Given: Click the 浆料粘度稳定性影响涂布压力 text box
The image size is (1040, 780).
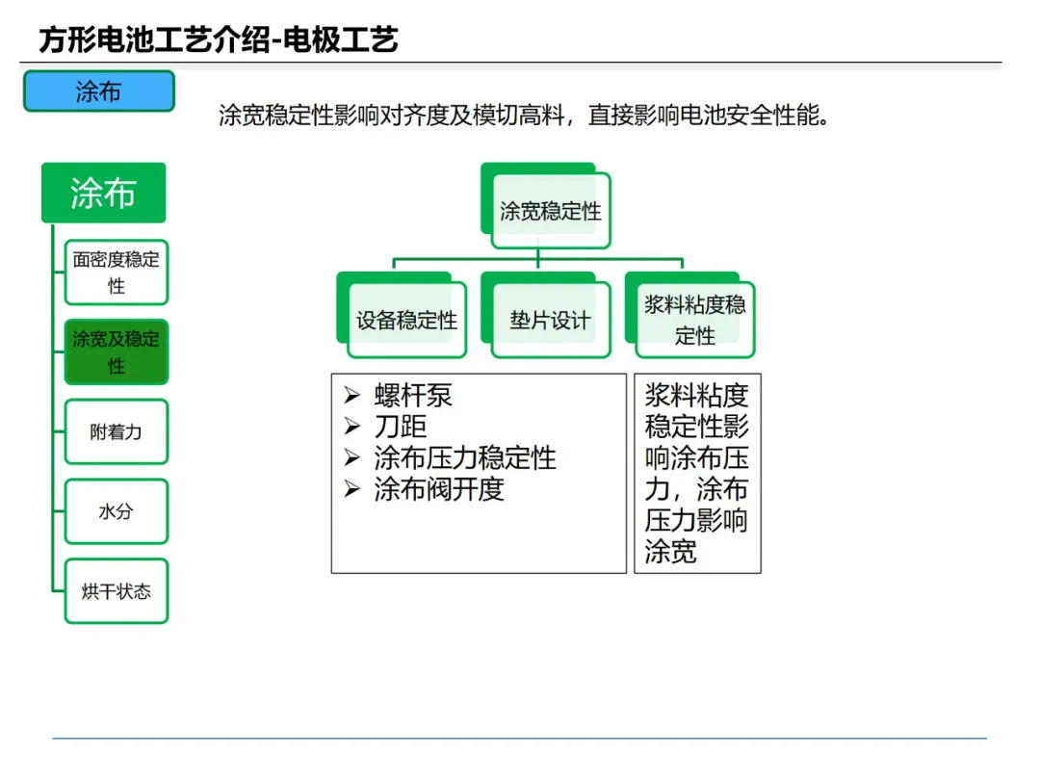Looking at the screenshot, I should point(698,474).
